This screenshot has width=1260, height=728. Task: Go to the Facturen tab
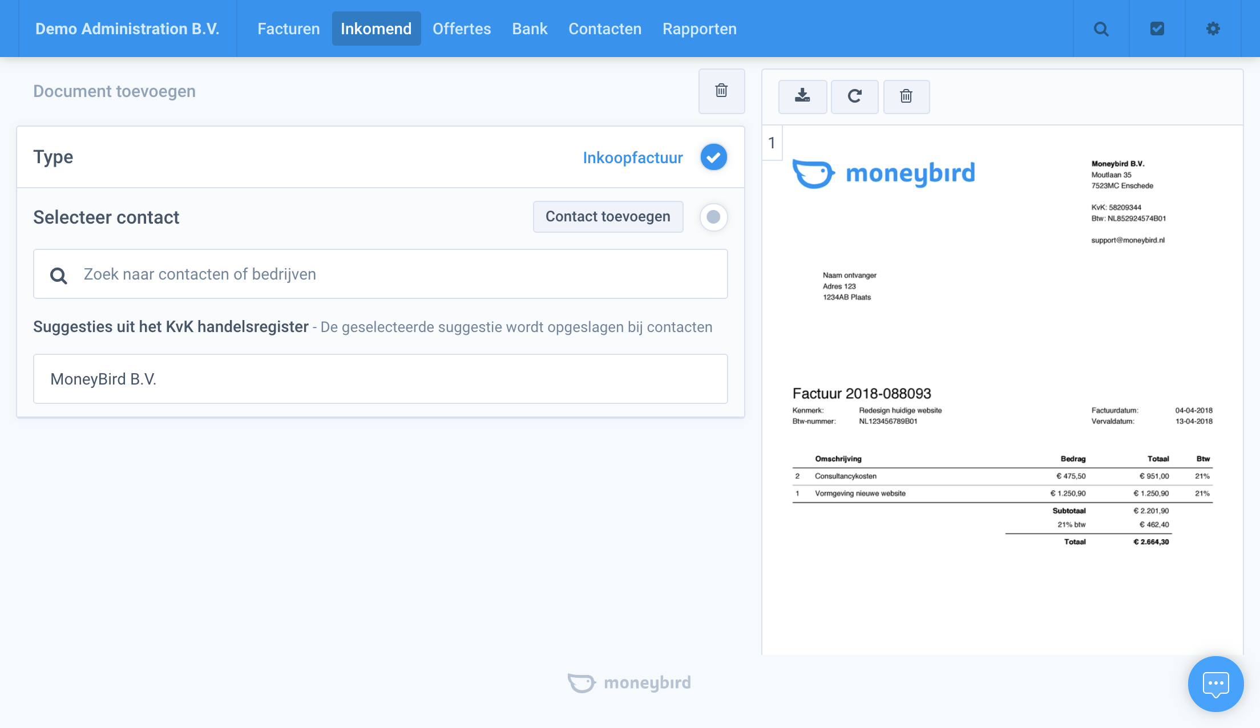click(288, 29)
